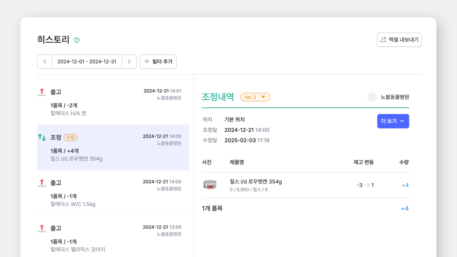This screenshot has height=257, width=457.
Task: Click the 수정 badge on the 조정 entry
Action: [70, 137]
